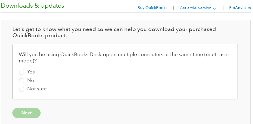Click the multi-user mode question text
253x124 pixels.
124,58
